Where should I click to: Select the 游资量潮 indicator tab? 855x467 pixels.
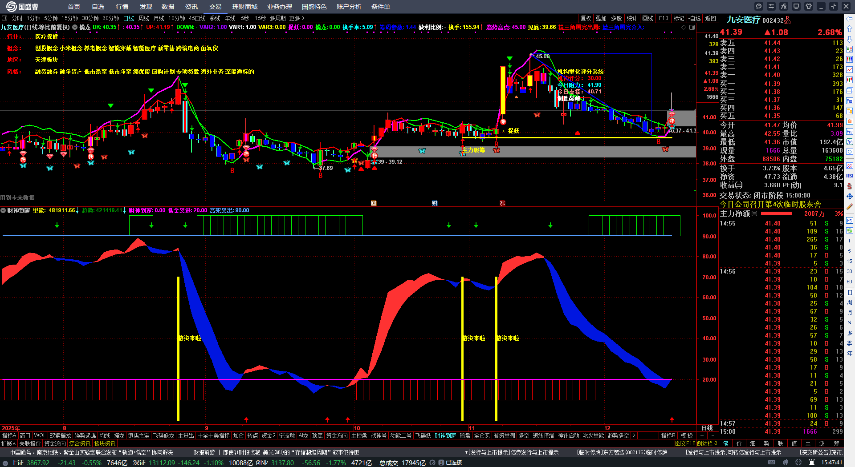click(x=504, y=435)
